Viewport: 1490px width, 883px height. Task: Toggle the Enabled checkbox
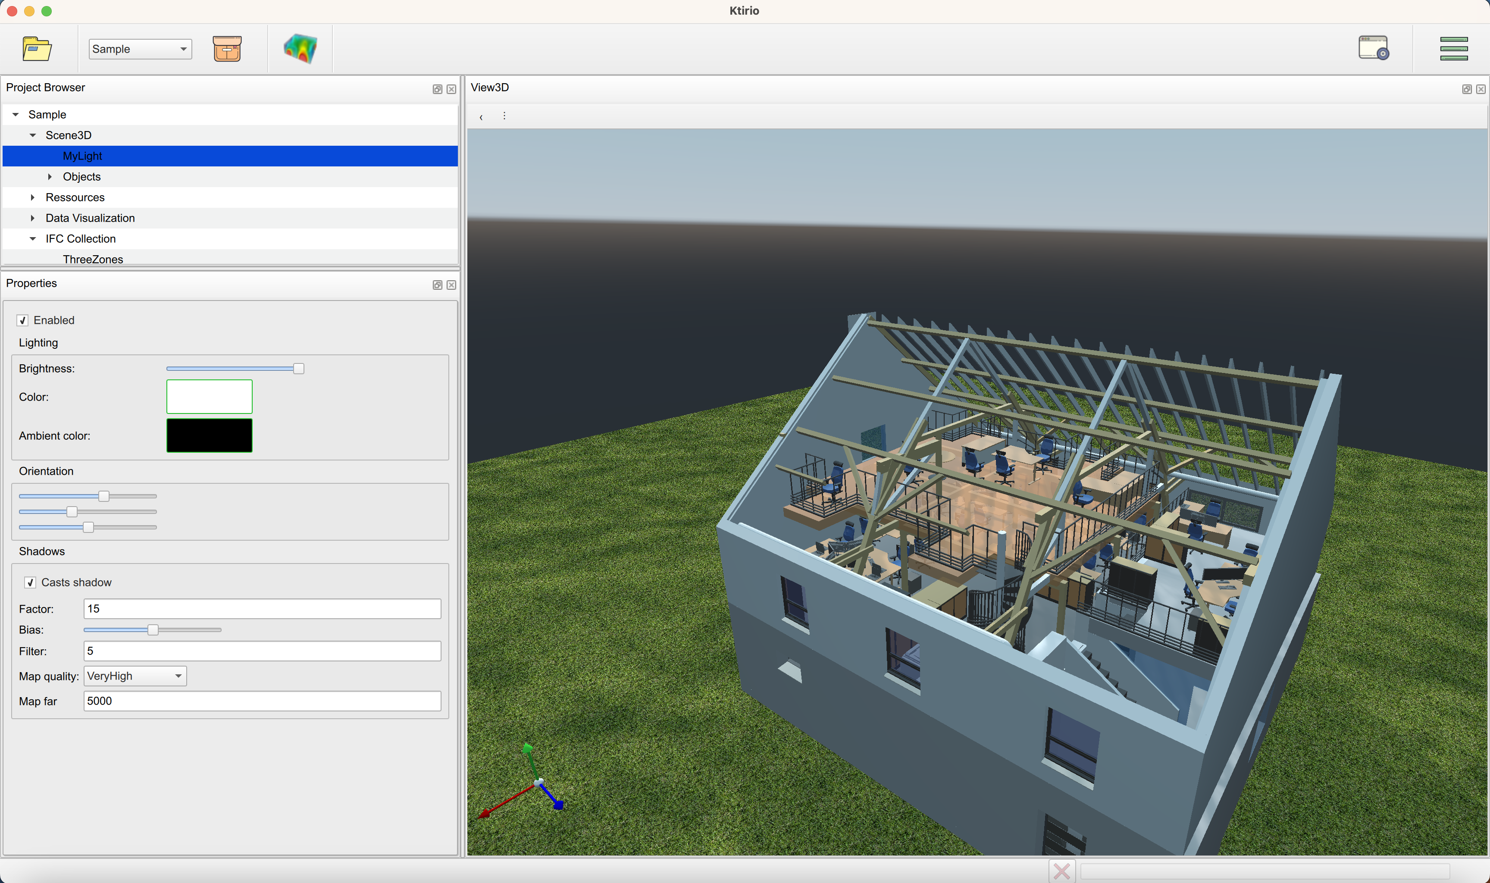coord(22,321)
